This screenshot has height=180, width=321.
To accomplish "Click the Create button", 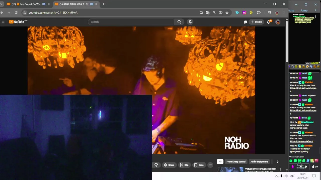I will pos(256,22).
